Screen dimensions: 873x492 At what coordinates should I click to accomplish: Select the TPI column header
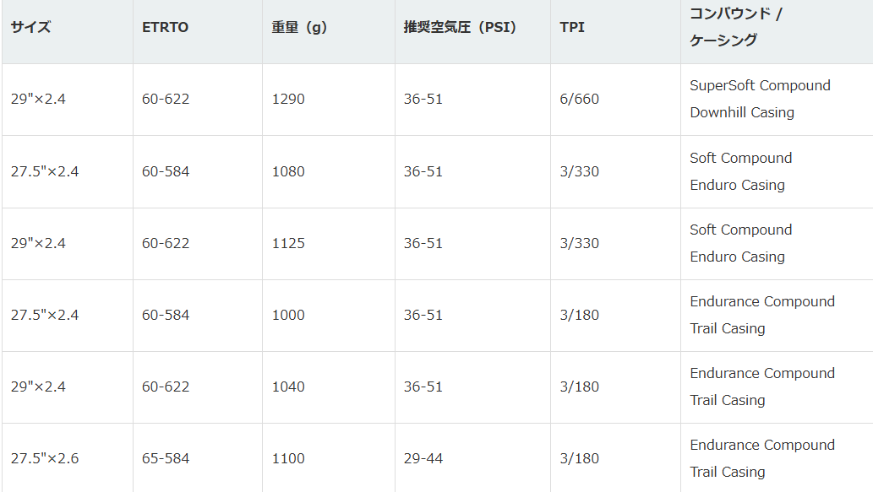[572, 27]
